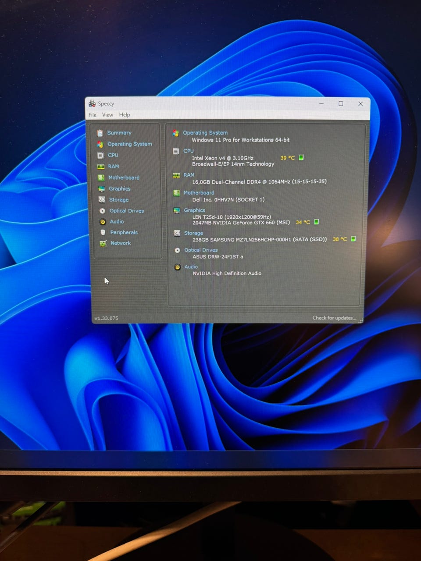421x561 pixels.
Task: Open the File menu
Action: pyautogui.click(x=93, y=115)
